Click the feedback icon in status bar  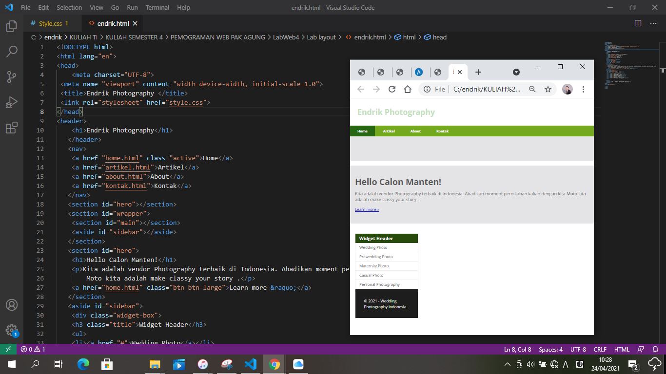coord(641,349)
